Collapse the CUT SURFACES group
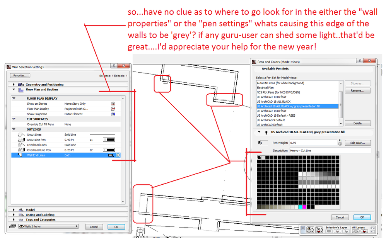This screenshot has height=238, width=386. pyautogui.click(x=14, y=119)
